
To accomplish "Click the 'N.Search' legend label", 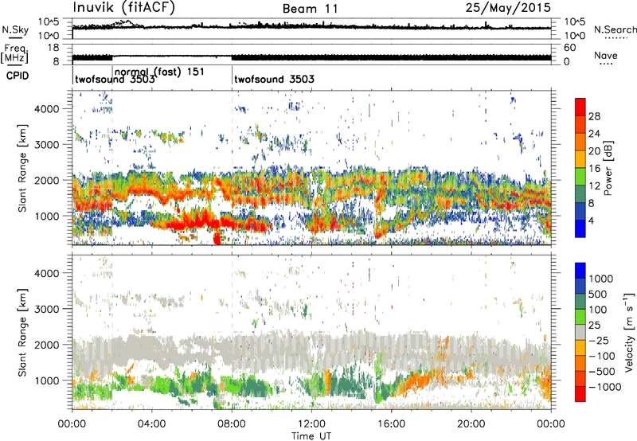I will (x=615, y=29).
